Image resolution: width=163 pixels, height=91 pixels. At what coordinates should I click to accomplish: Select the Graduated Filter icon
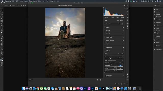(x=128, y=17)
